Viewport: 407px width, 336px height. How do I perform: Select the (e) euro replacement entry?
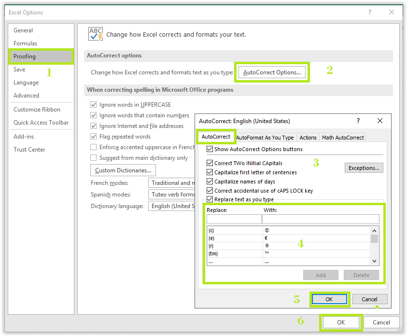[x=289, y=238]
